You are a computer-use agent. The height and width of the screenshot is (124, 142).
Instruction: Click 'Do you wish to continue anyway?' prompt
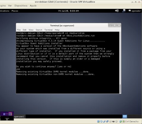[x=44, y=66]
